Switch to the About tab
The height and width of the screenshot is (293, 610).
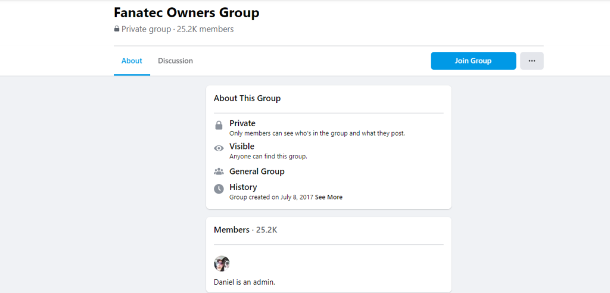(132, 61)
